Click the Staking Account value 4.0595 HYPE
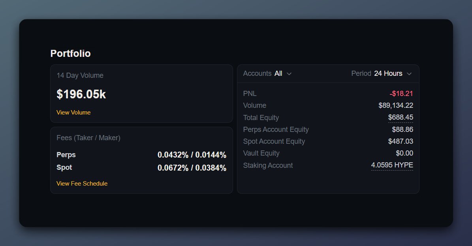This screenshot has height=246, width=472. pos(392,165)
